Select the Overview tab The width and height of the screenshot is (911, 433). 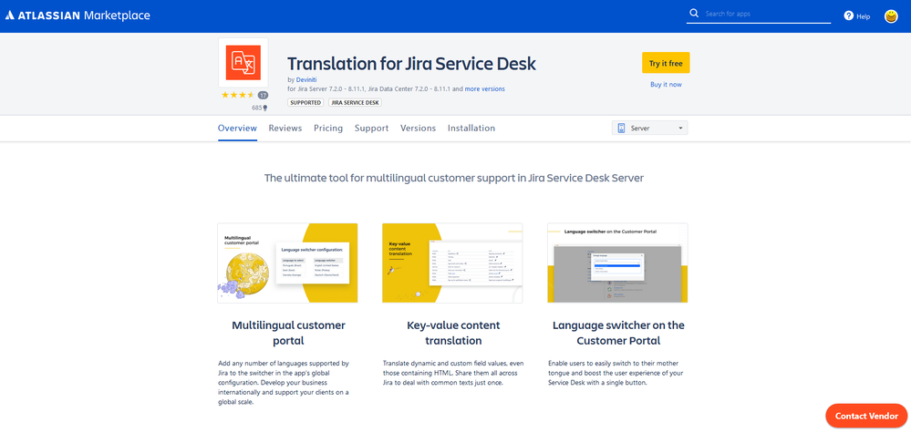tap(237, 129)
